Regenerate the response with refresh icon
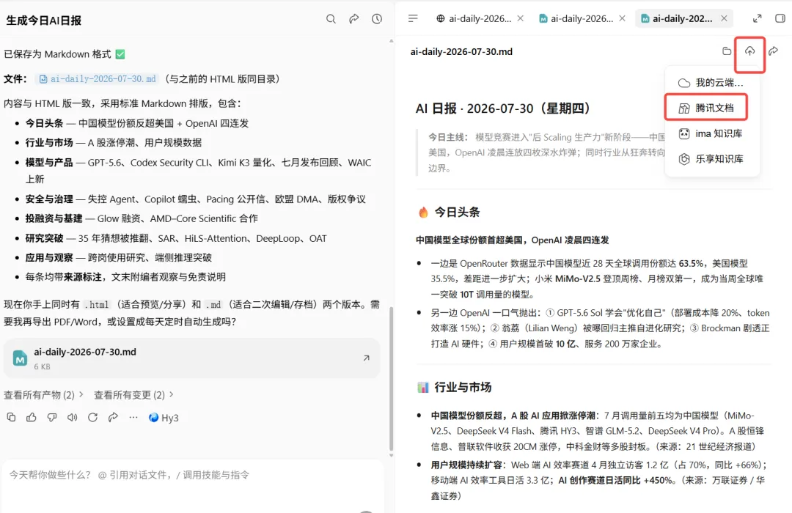This screenshot has width=792, height=513. (x=92, y=417)
